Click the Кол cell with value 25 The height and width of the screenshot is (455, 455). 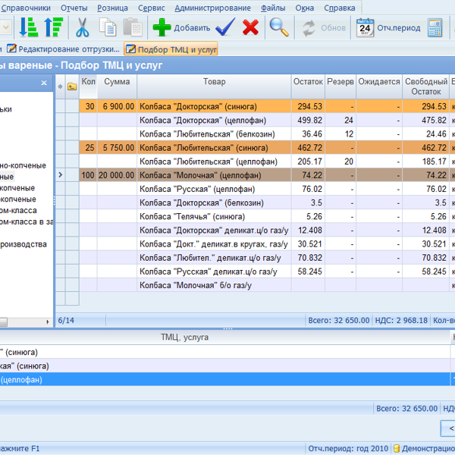pyautogui.click(x=89, y=148)
